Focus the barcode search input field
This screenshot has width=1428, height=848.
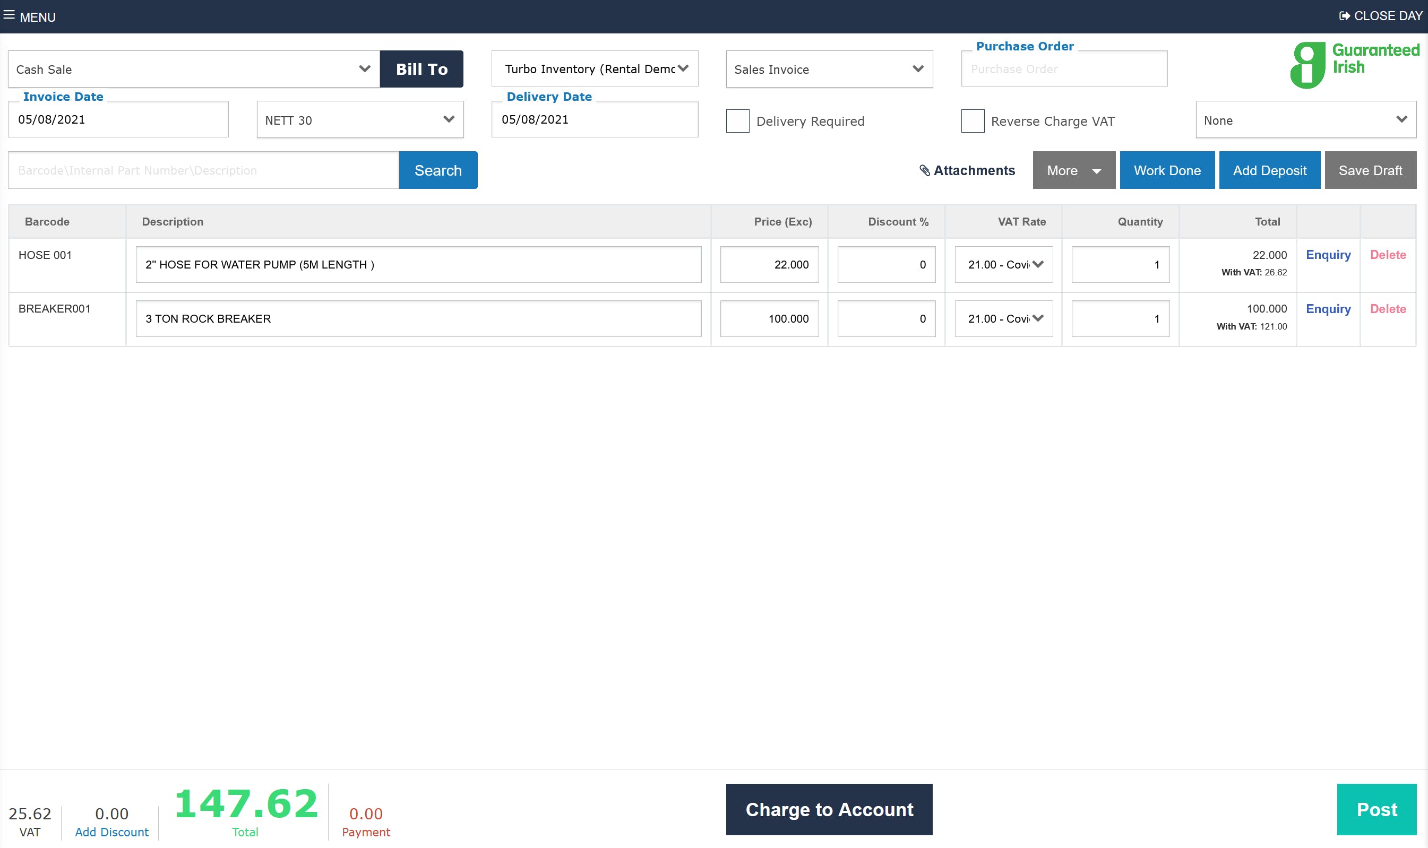click(203, 170)
